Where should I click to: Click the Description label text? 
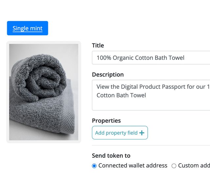click(108, 74)
